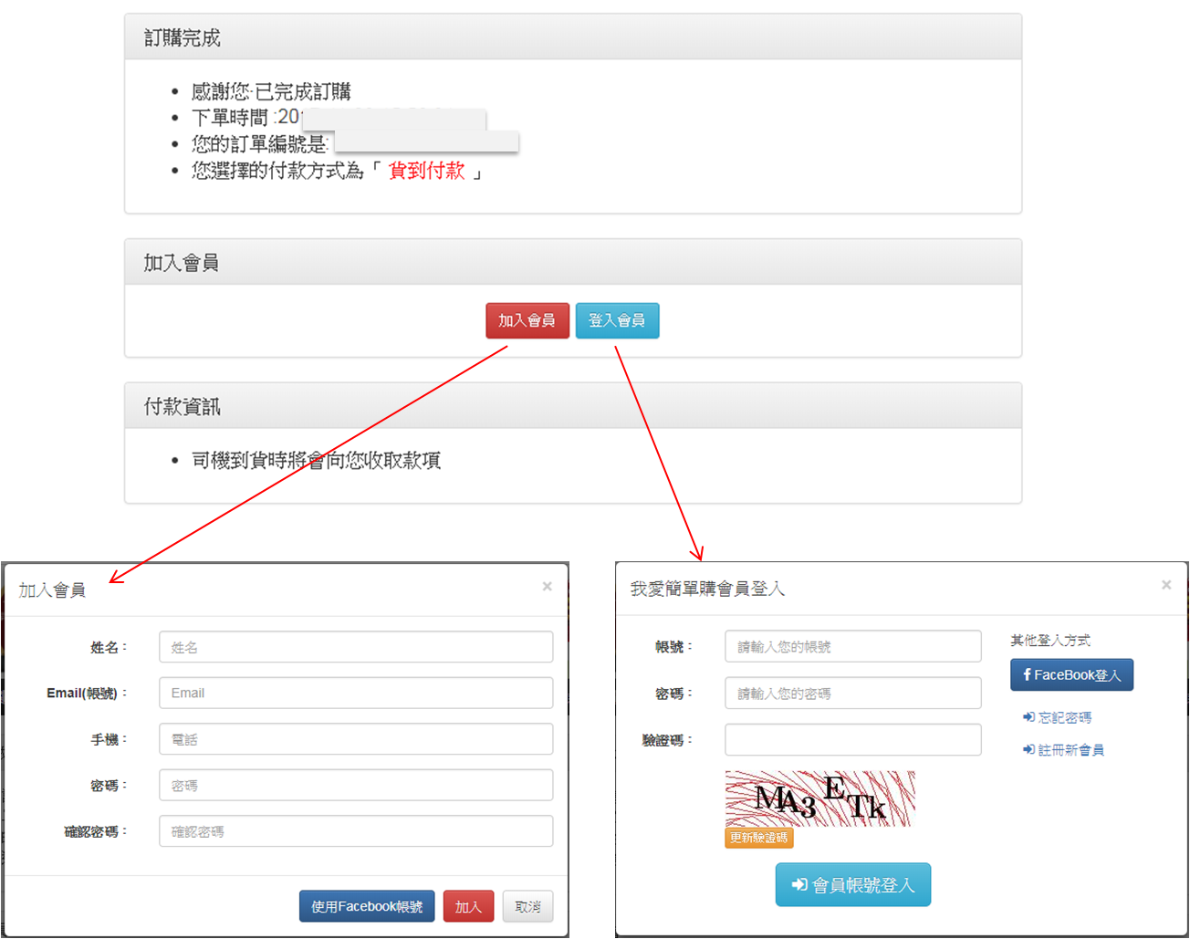Focus the 姓名 input field

(355, 647)
